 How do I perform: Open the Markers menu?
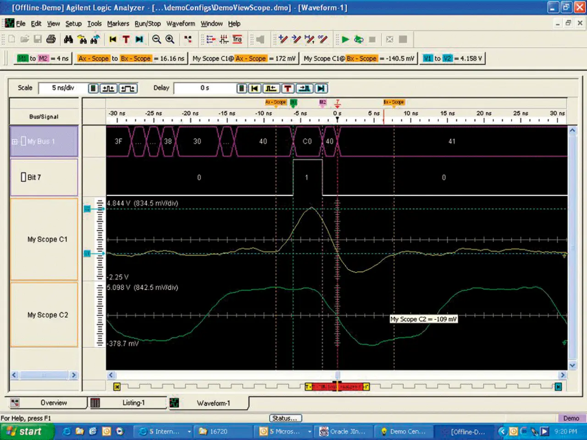(118, 24)
